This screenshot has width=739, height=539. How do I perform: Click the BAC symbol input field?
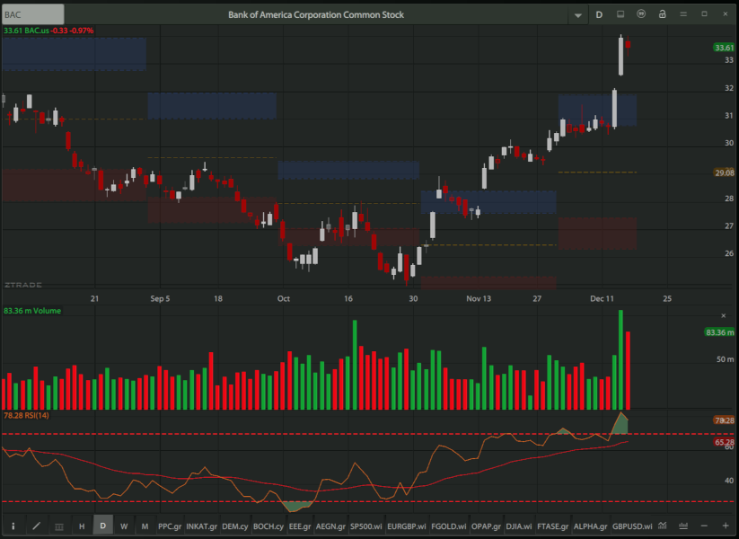(x=33, y=14)
